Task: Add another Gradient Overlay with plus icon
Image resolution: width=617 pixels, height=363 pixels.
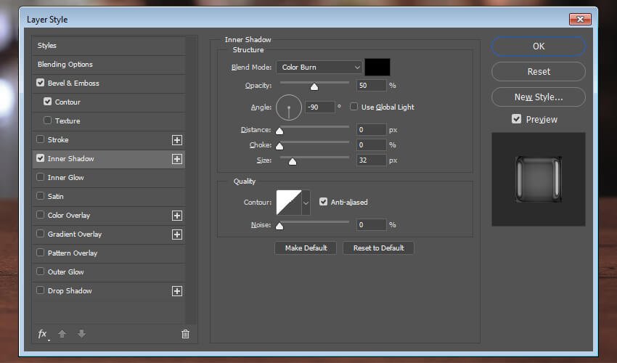Action: (177, 234)
